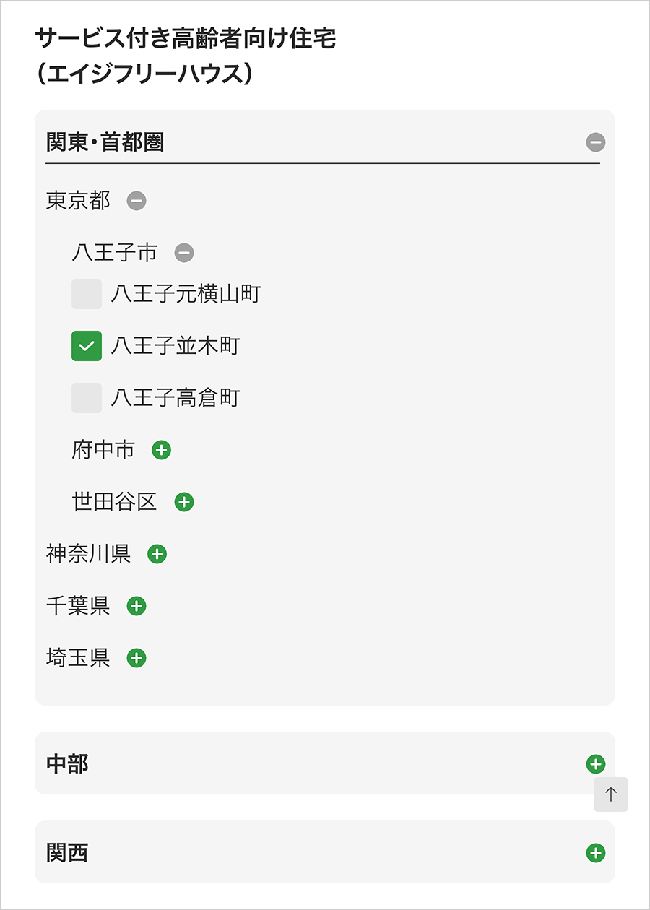Screen dimensions: 650x910
Task: Select the 八王子市 tree label
Action: coord(114,253)
